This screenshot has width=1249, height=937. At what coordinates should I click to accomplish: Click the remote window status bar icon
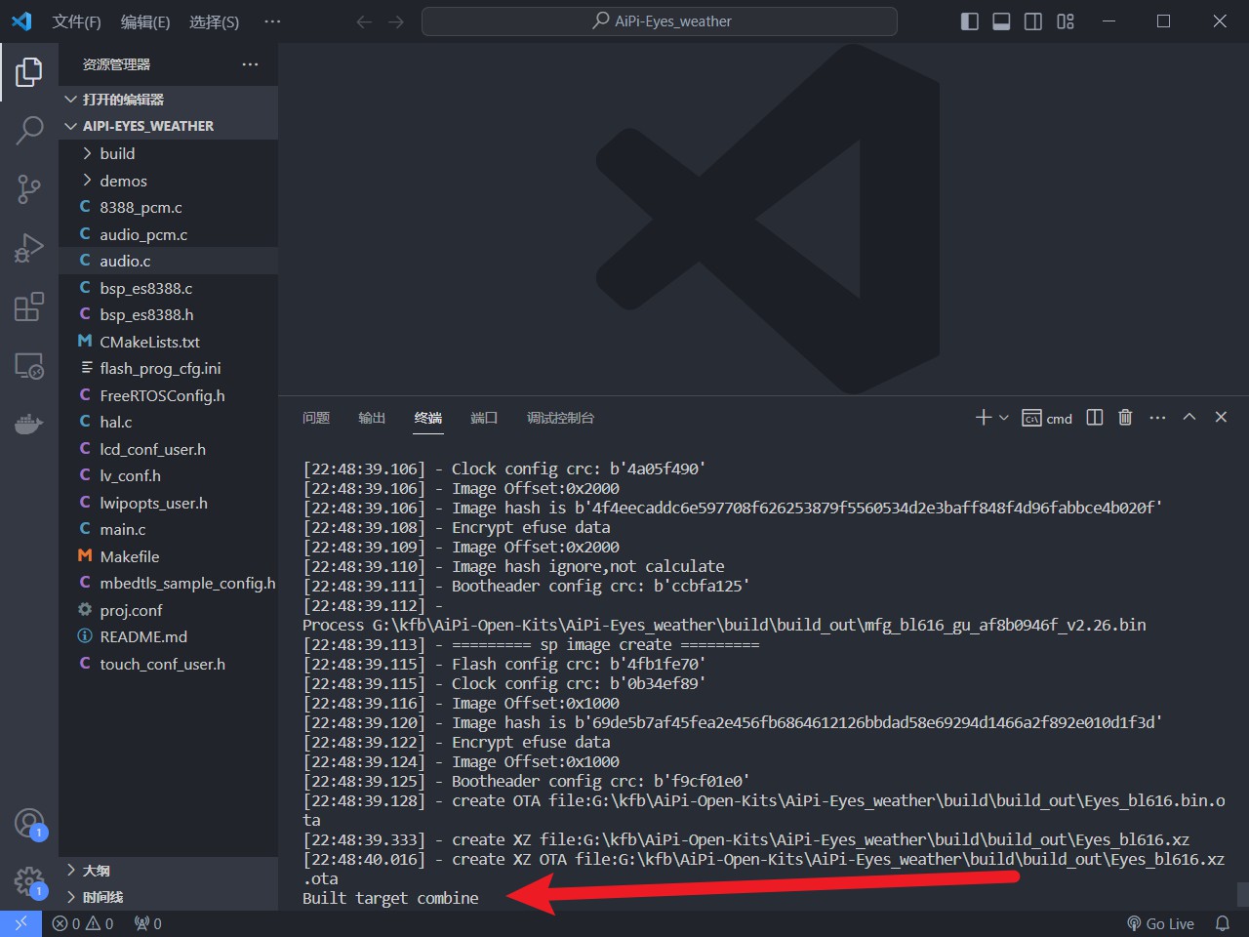[20, 923]
